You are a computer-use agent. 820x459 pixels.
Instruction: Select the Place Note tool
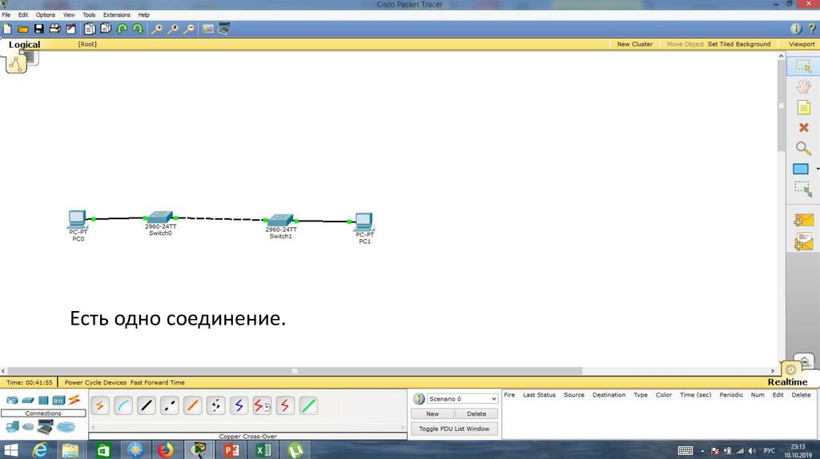point(803,107)
